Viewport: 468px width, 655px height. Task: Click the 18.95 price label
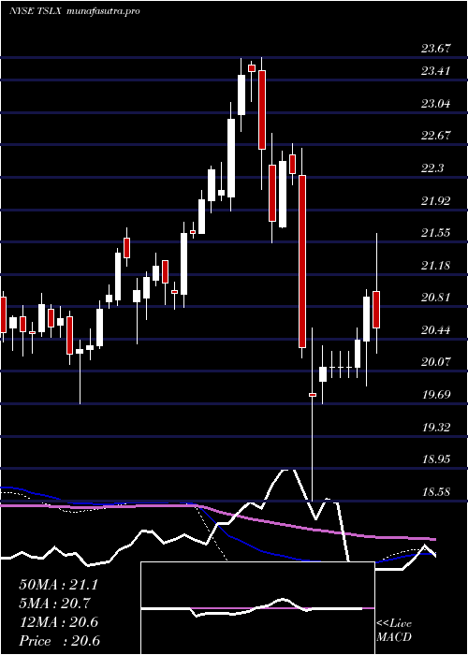pyautogui.click(x=436, y=459)
